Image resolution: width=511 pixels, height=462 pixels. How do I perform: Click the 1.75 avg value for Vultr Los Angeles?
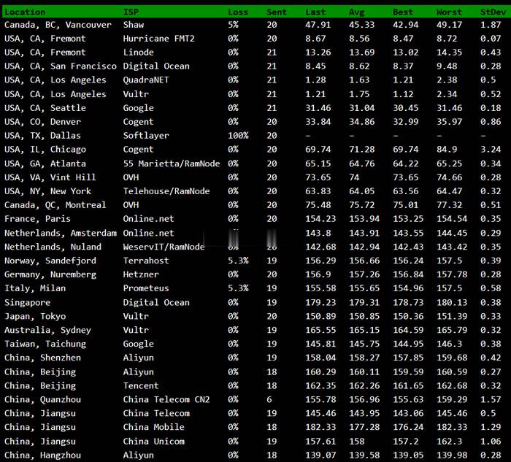(x=359, y=94)
